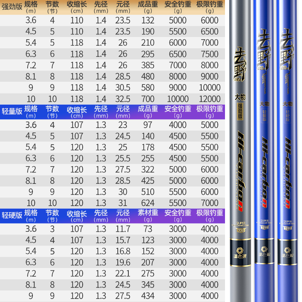Image resolution: width=302 pixels, height=302 pixels.
Task: Click the blue 轻量版 fishing rod image
Action: click(x=264, y=151)
